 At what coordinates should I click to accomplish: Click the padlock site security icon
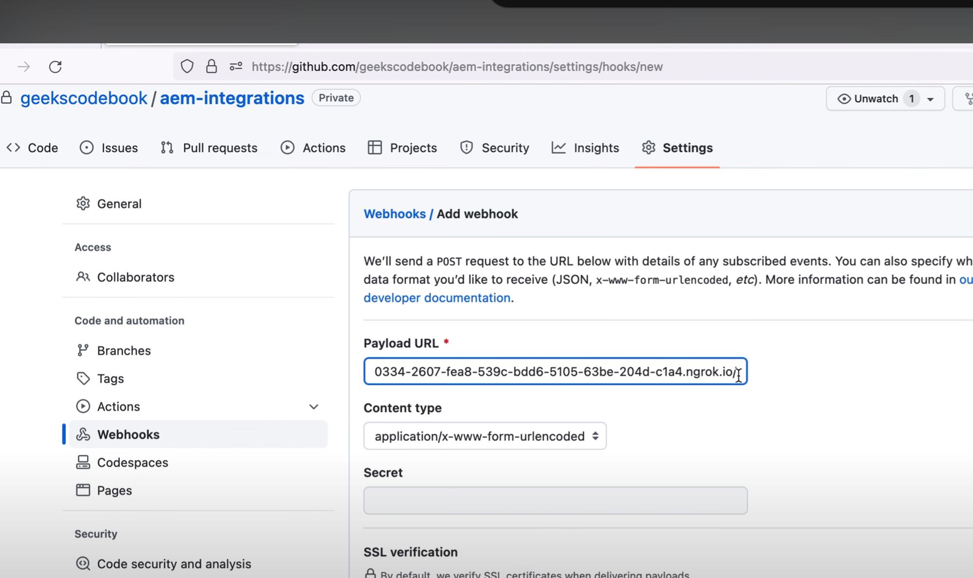point(211,66)
